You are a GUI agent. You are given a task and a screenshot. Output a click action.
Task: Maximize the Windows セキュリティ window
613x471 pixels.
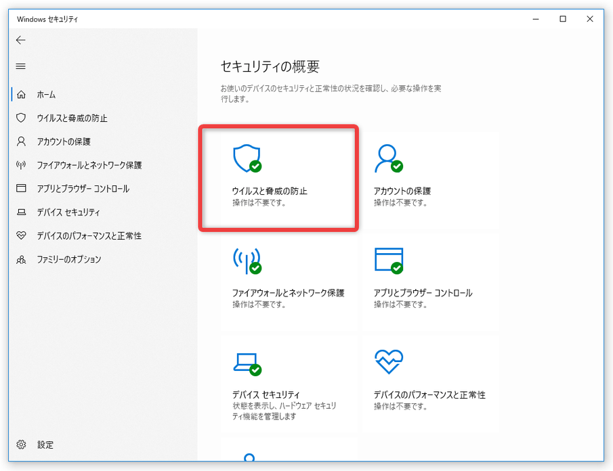tap(563, 19)
